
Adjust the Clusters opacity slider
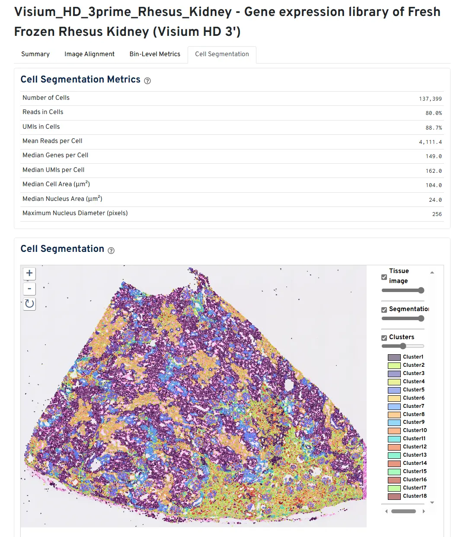403,346
